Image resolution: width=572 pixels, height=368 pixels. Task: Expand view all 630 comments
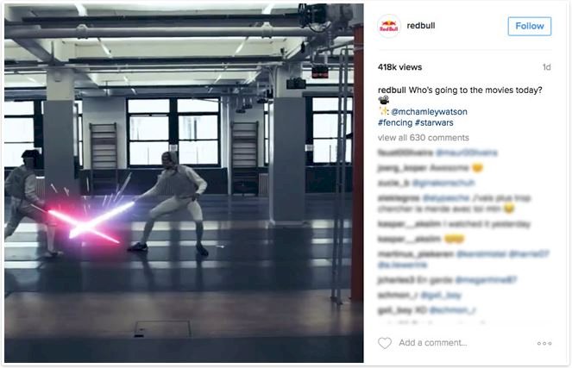[x=423, y=138]
